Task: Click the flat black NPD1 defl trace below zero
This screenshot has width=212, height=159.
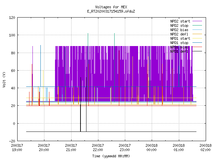Action: click(x=111, y=132)
